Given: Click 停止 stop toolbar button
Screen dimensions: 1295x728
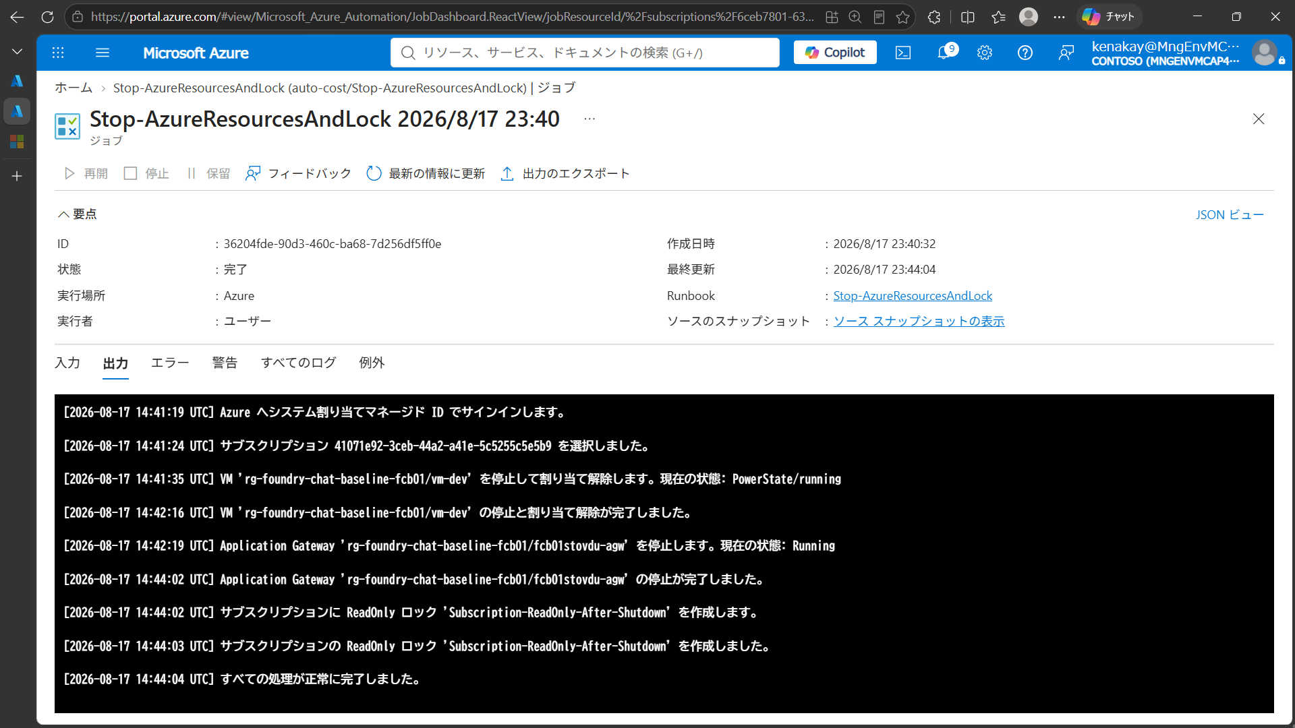Looking at the screenshot, I should coord(146,174).
